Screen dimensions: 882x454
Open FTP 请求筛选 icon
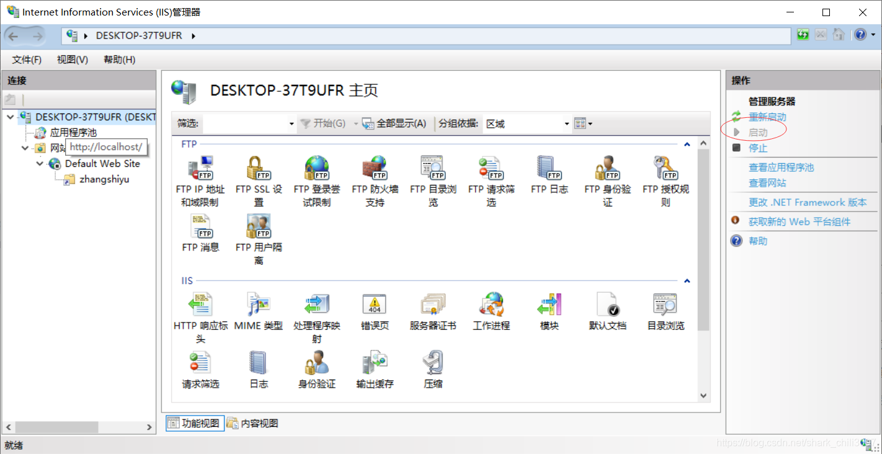coord(491,167)
